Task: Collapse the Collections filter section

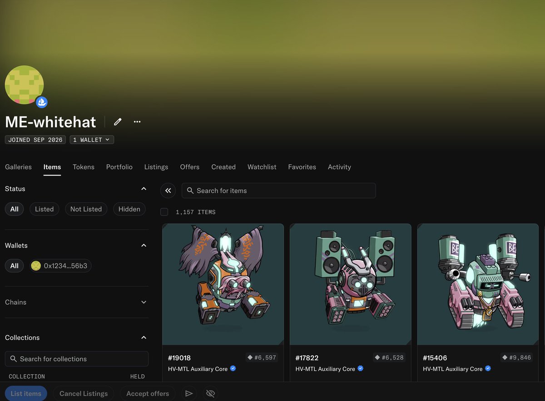Action: 144,337
